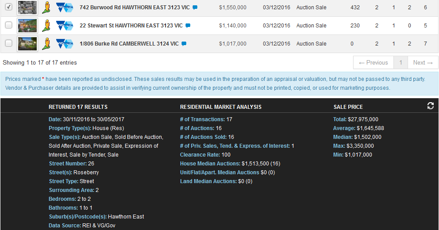Open comment bubble for 22 Stewart St
This screenshot has width=439, height=230.
click(188, 26)
